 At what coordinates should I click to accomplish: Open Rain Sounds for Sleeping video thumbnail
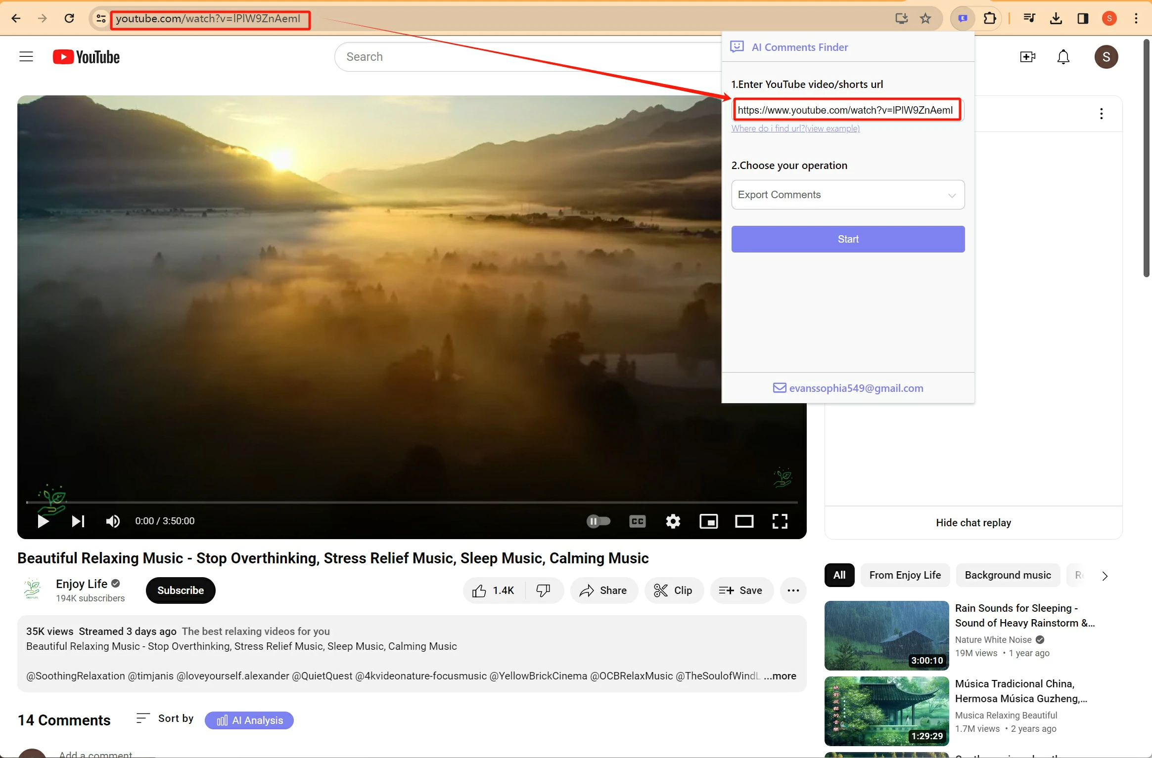click(886, 635)
